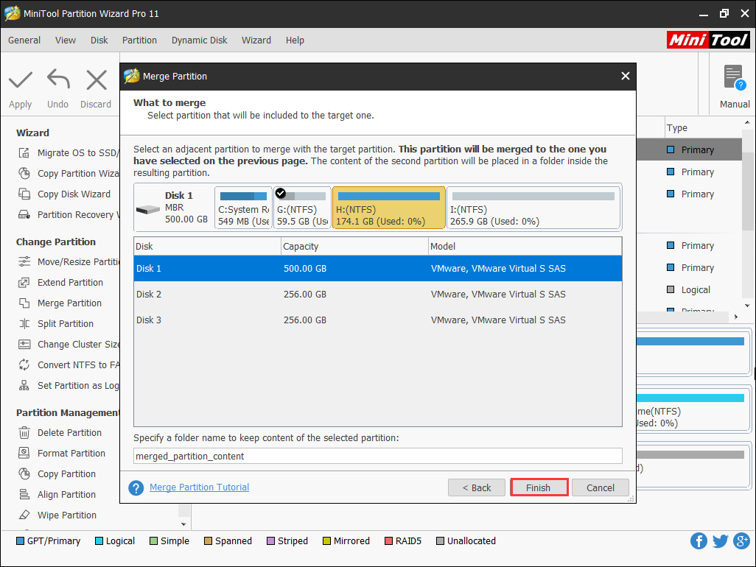Select the Logical type row in main window

point(688,290)
